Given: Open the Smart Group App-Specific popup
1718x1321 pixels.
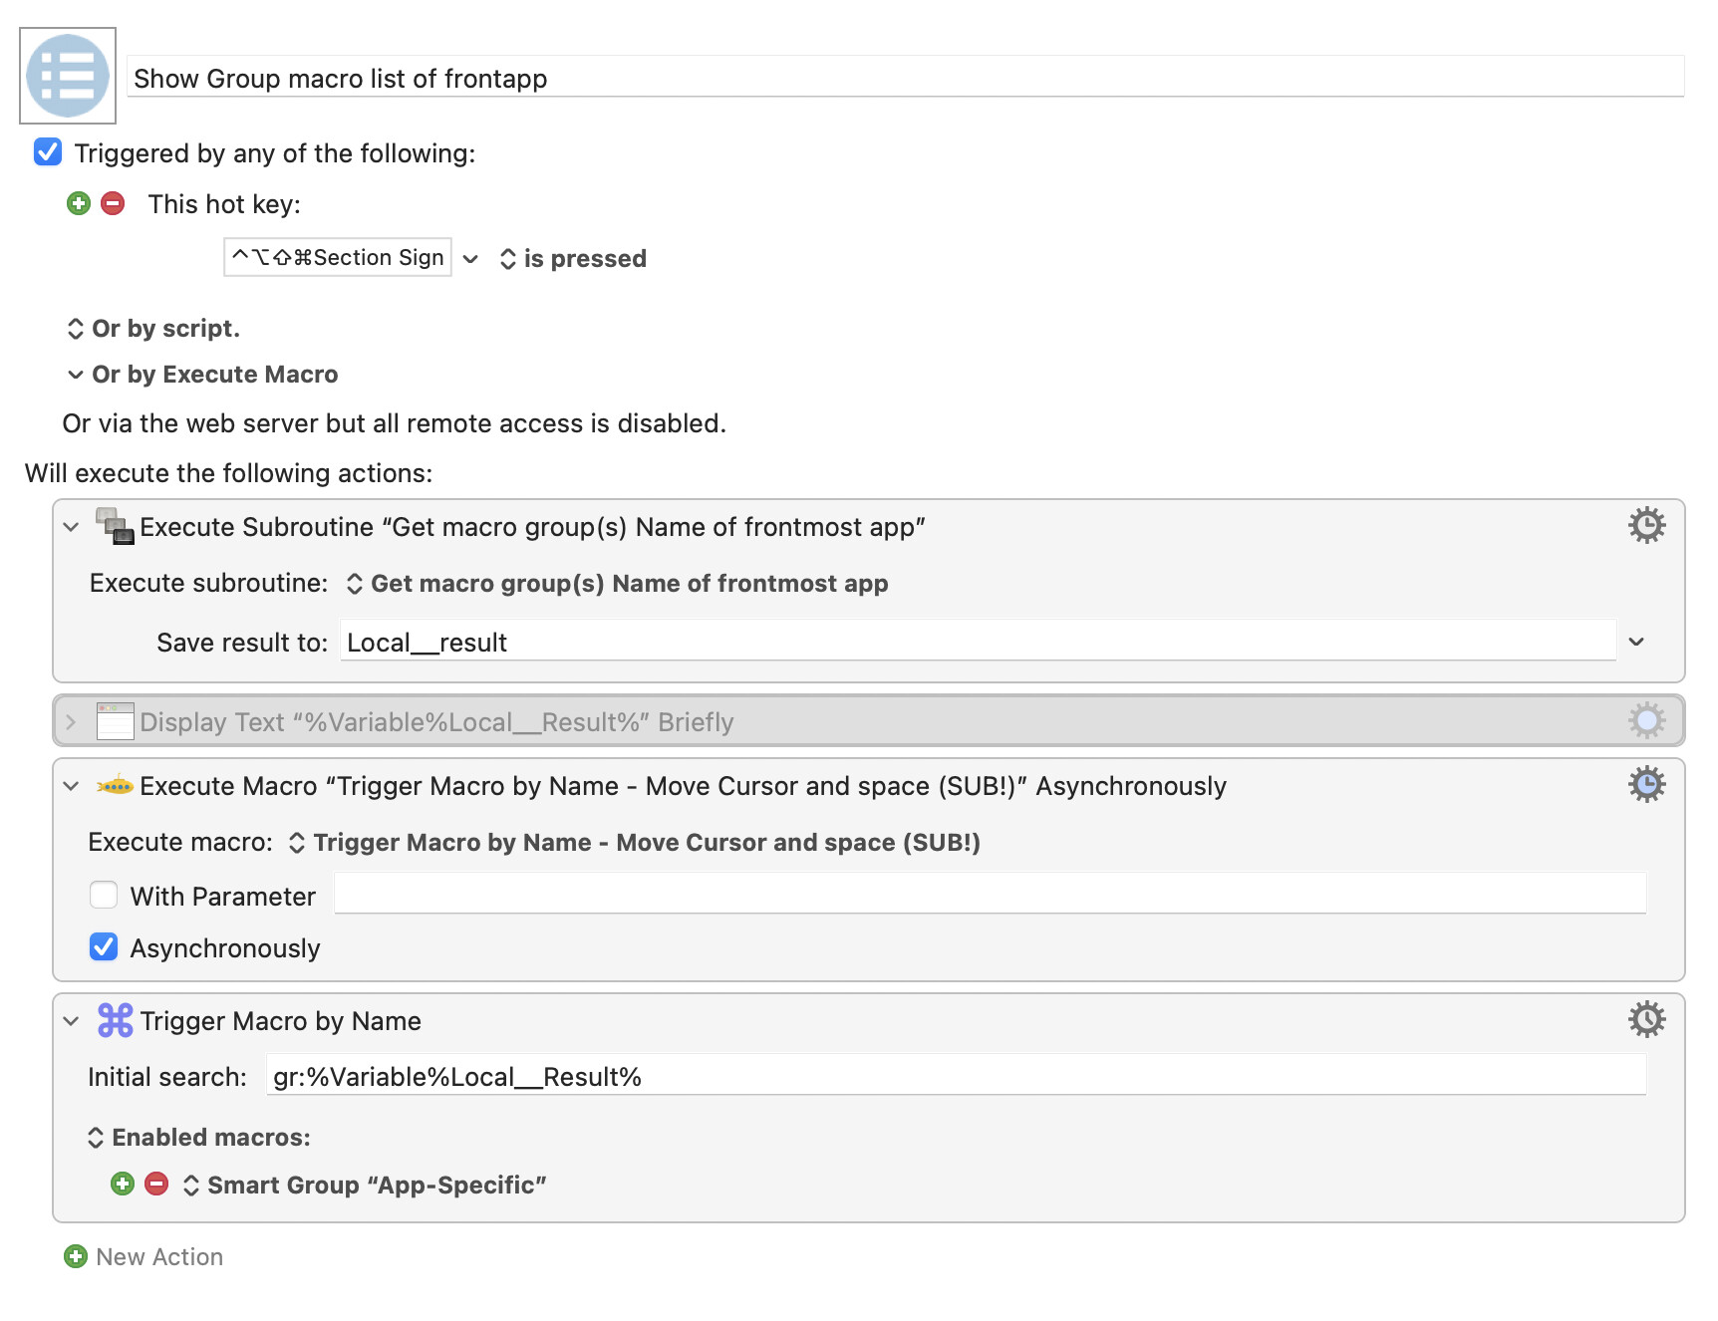Looking at the screenshot, I should pyautogui.click(x=365, y=1185).
